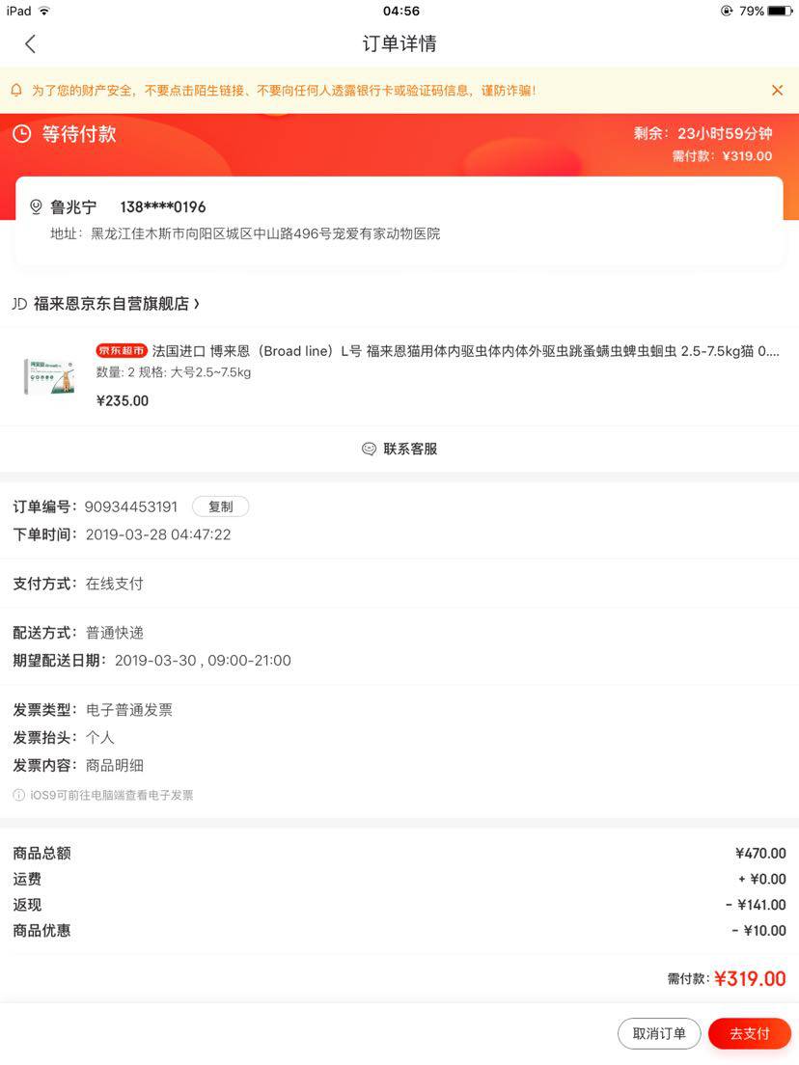The width and height of the screenshot is (799, 1065).
Task: Tap the 京东超市 red tag
Action: click(x=122, y=350)
